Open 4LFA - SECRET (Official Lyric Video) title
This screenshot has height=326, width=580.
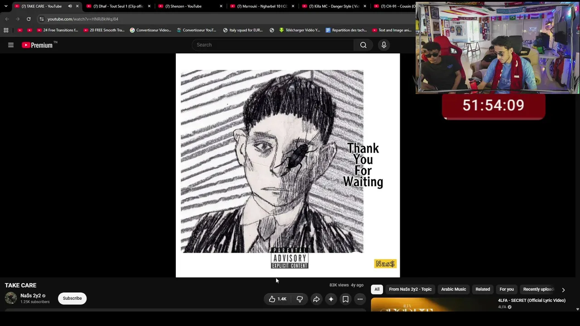tap(532, 301)
